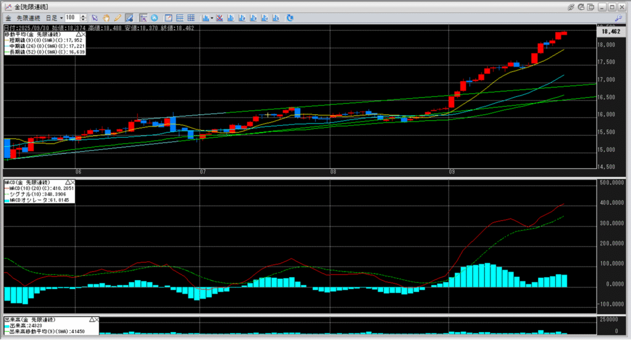
Task: Click the 先限連続 contract selector
Action: point(30,18)
